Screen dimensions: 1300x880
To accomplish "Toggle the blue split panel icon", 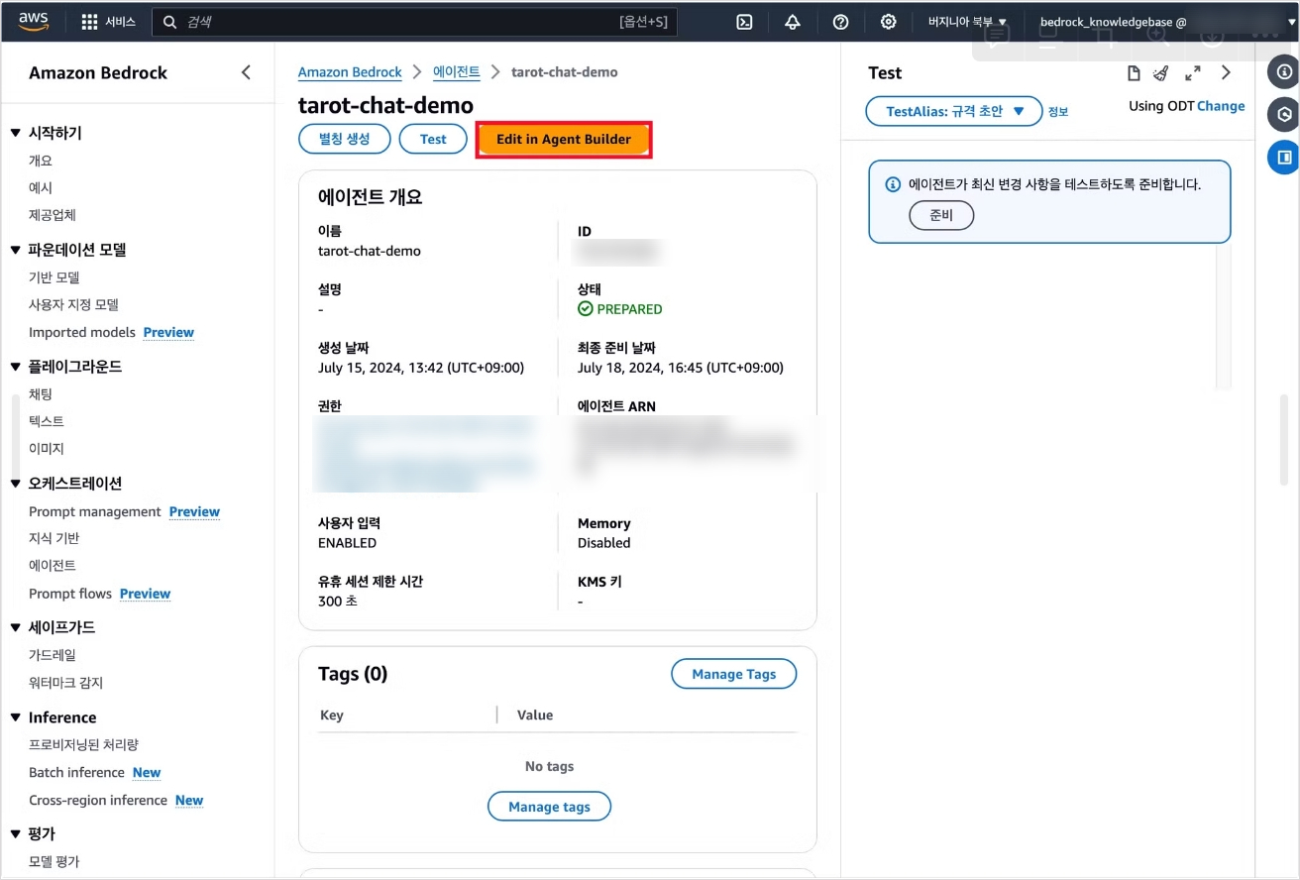I will [x=1284, y=157].
